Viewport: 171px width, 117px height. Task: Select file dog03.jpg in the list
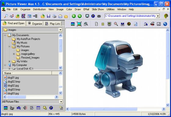tap(13, 93)
